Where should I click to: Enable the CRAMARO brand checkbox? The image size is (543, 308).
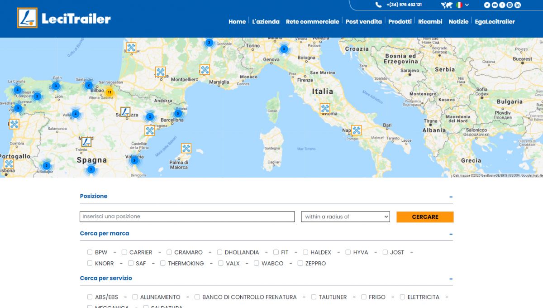[x=169, y=252]
